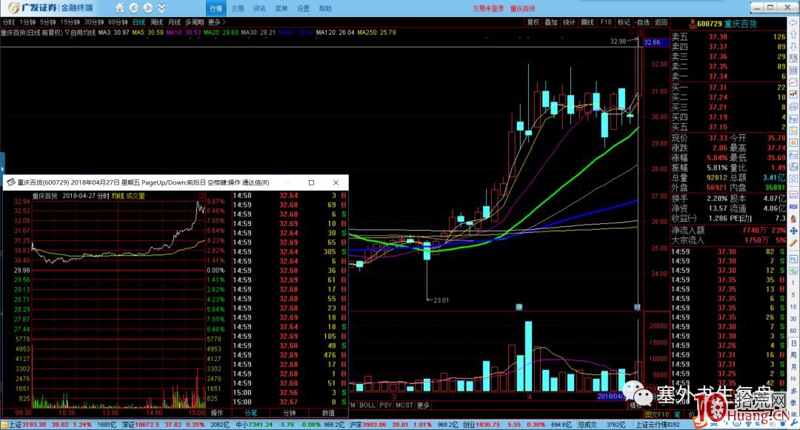
Task: Click the 上证云行情 connection status
Action: [x=659, y=425]
